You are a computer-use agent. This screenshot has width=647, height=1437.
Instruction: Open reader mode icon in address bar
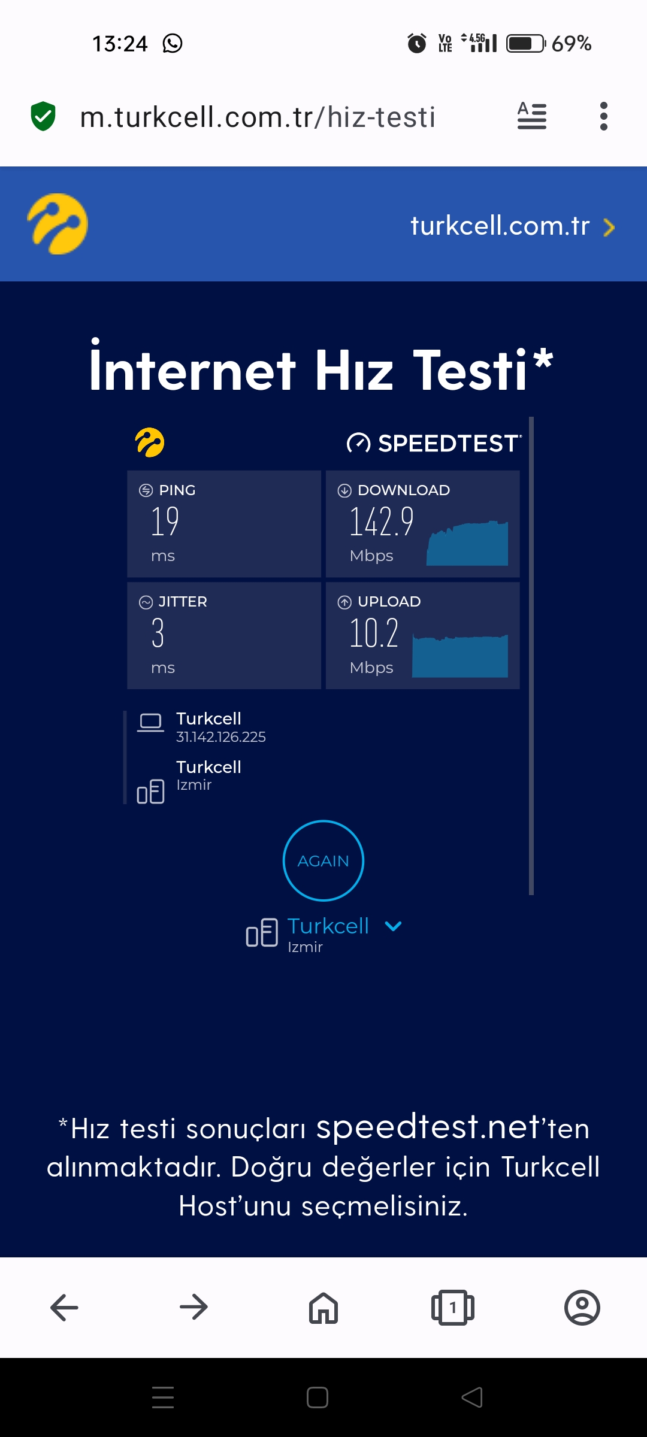pos(532,116)
